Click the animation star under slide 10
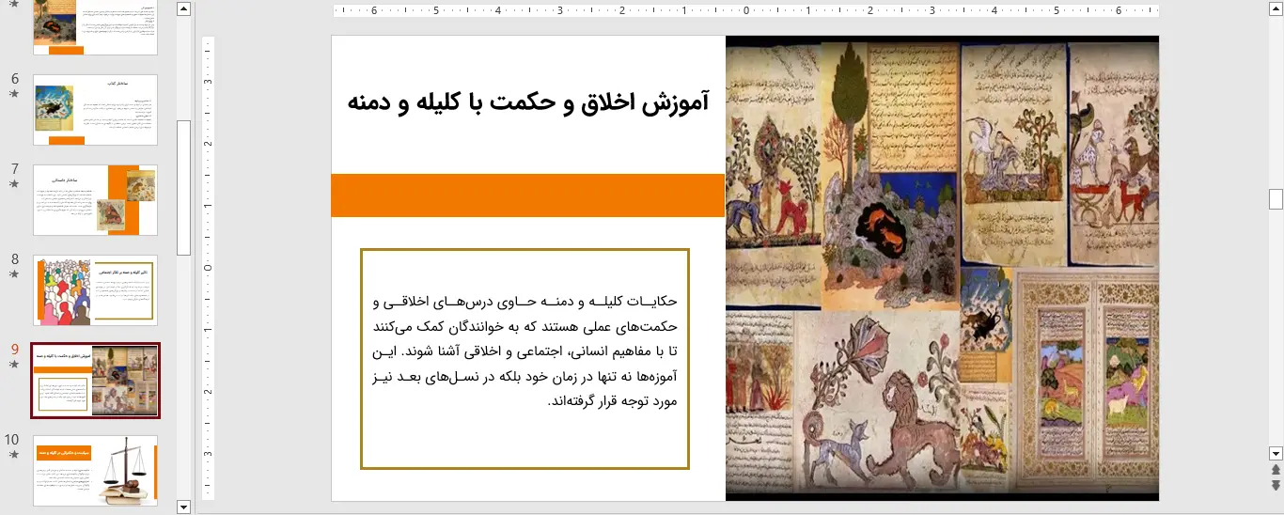The width and height of the screenshot is (1284, 515). [14, 454]
